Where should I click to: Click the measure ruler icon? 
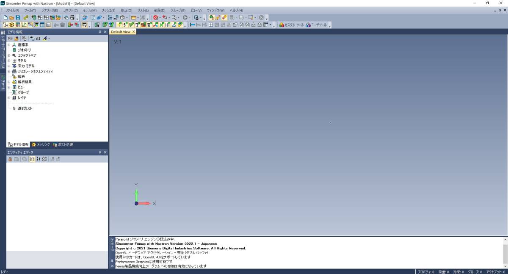point(133,17)
